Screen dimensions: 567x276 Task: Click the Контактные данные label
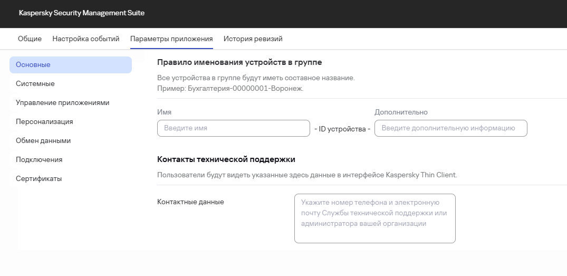tap(190, 202)
